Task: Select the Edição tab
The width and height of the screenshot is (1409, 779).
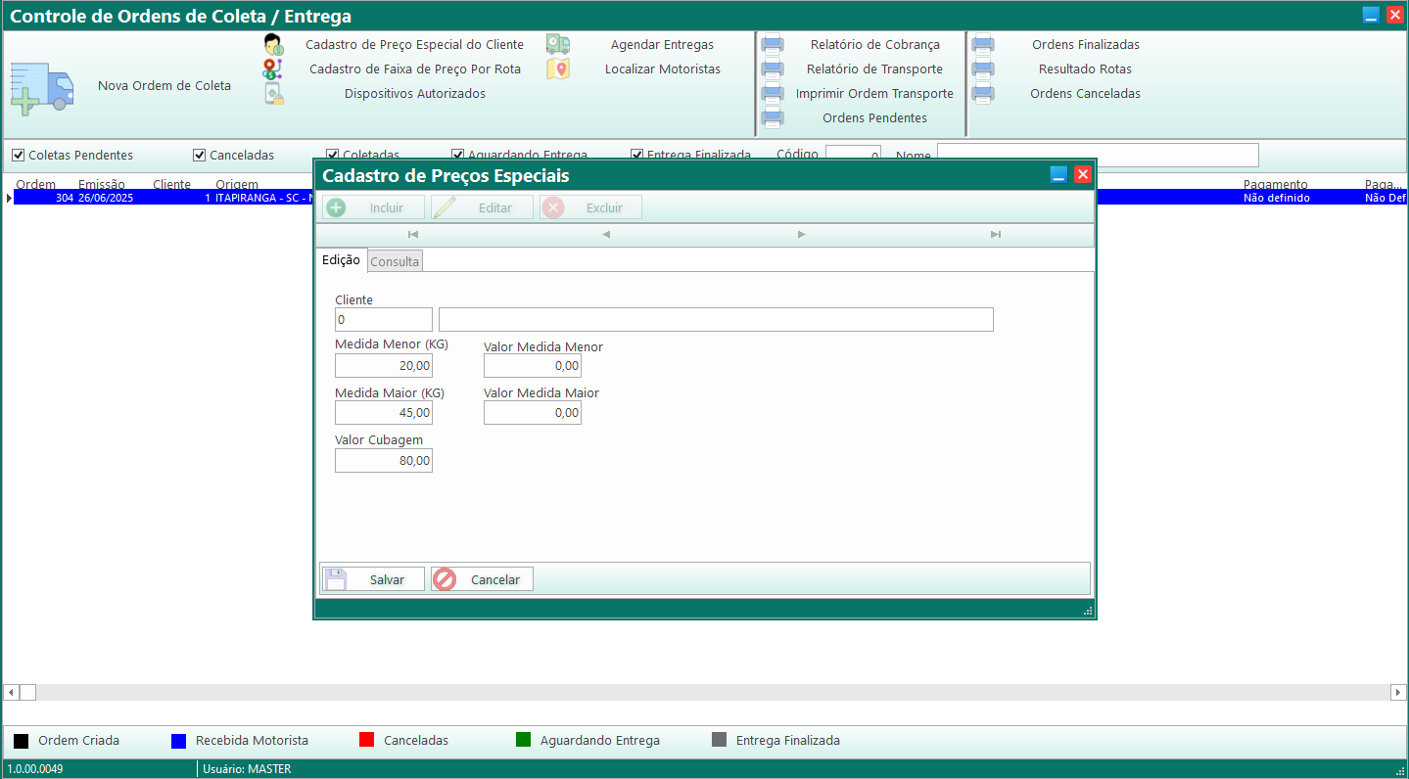Action: (341, 260)
